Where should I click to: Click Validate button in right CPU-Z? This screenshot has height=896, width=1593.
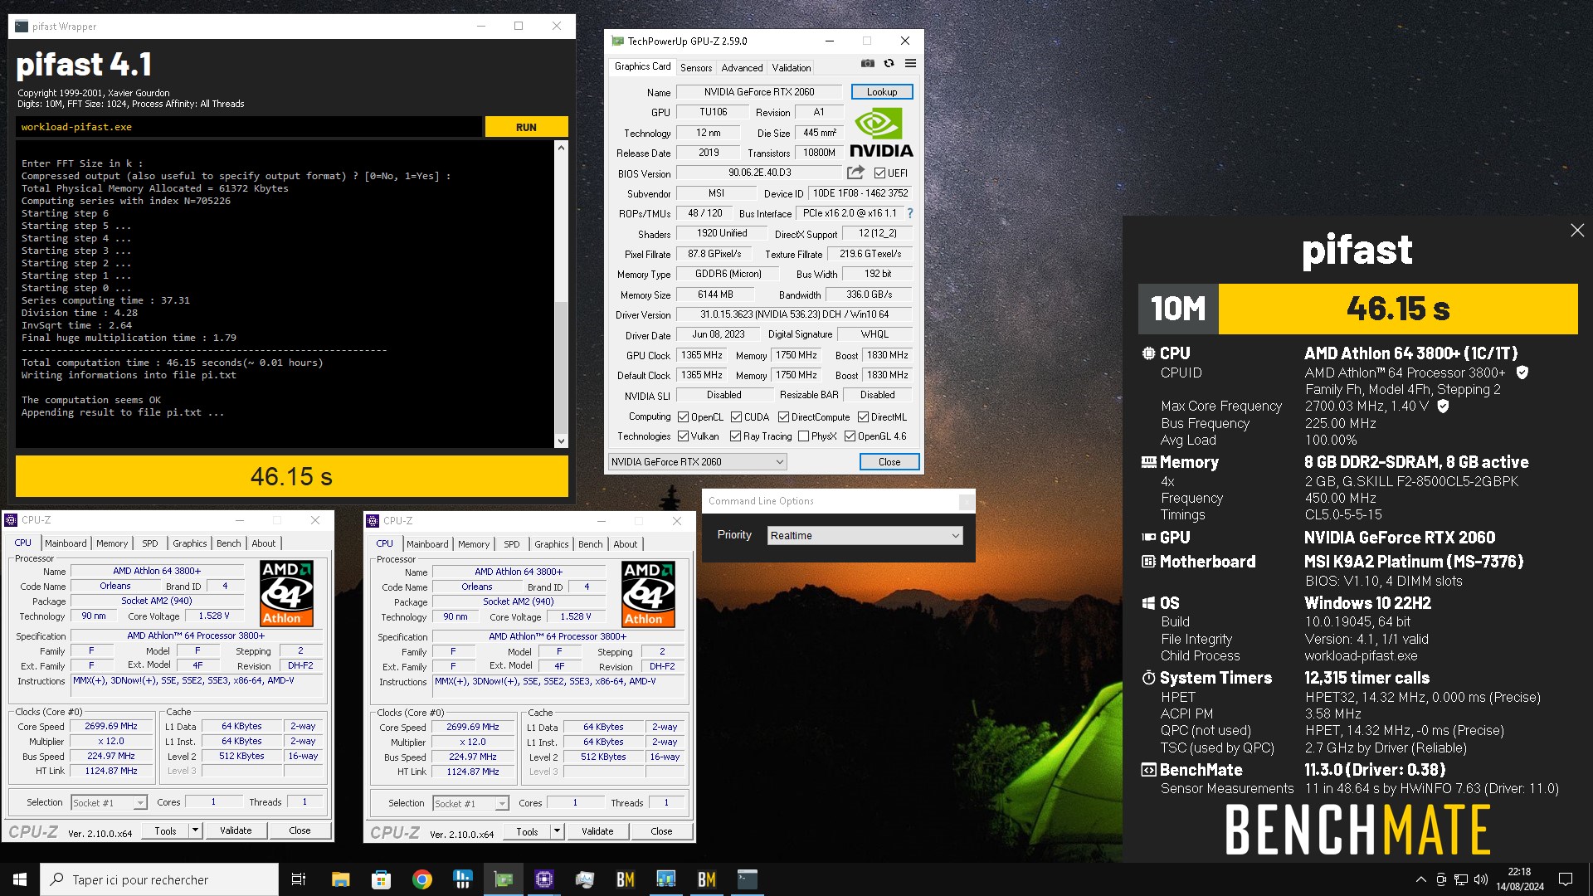(597, 831)
